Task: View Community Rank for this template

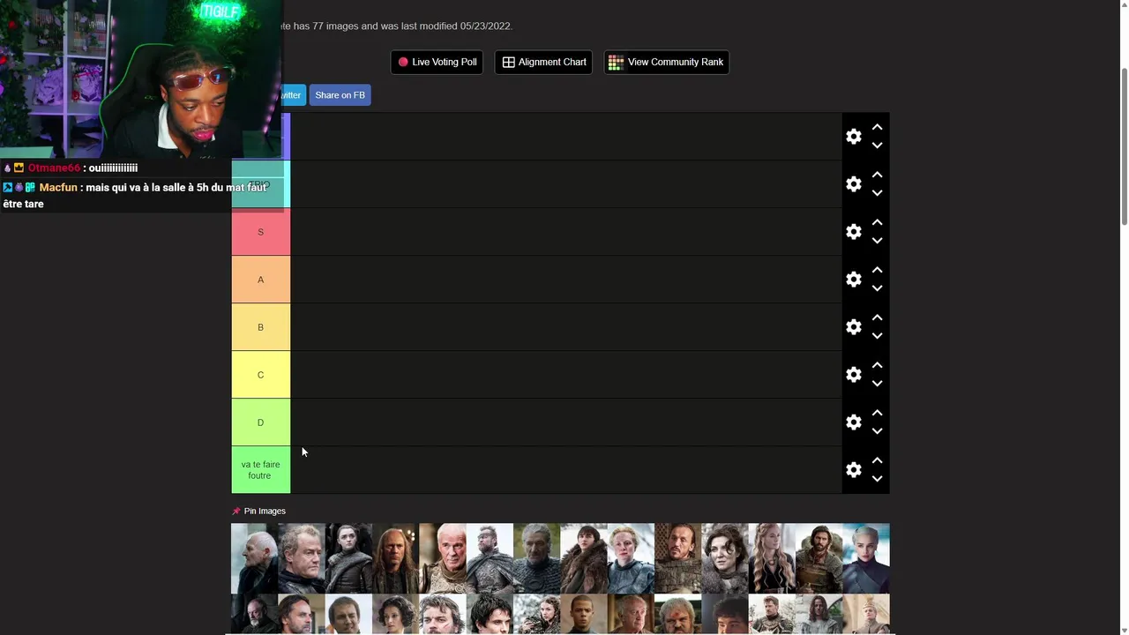Action: 666,62
